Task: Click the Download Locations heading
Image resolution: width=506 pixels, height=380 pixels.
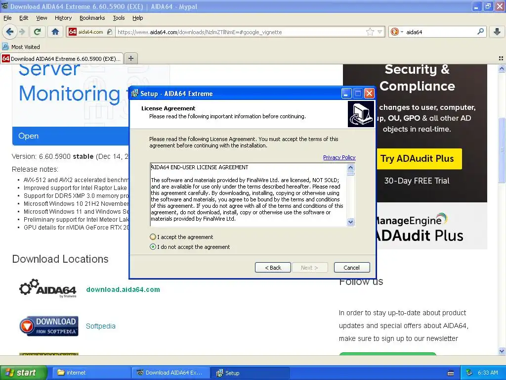Action: pyautogui.click(x=60, y=259)
